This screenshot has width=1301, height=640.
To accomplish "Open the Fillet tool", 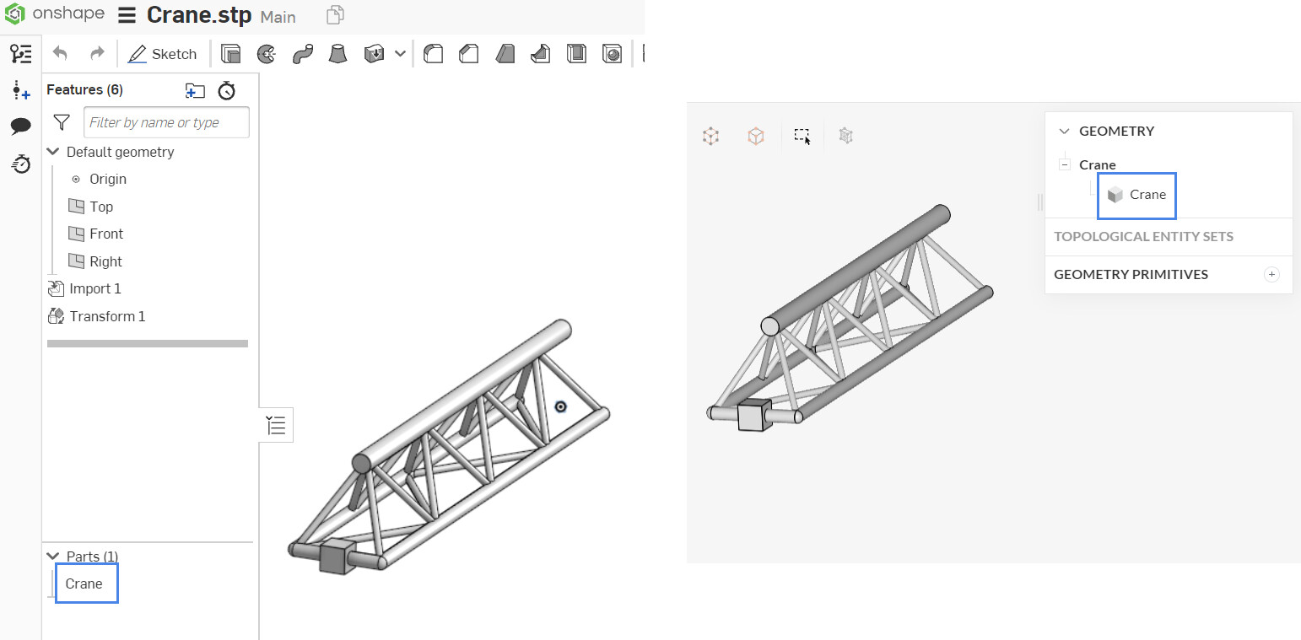I will (x=433, y=53).
